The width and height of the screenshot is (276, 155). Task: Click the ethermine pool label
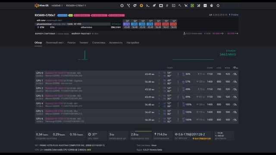pos(86,28)
